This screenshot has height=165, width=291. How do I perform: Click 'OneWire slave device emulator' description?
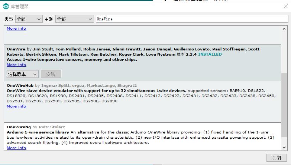(97, 90)
